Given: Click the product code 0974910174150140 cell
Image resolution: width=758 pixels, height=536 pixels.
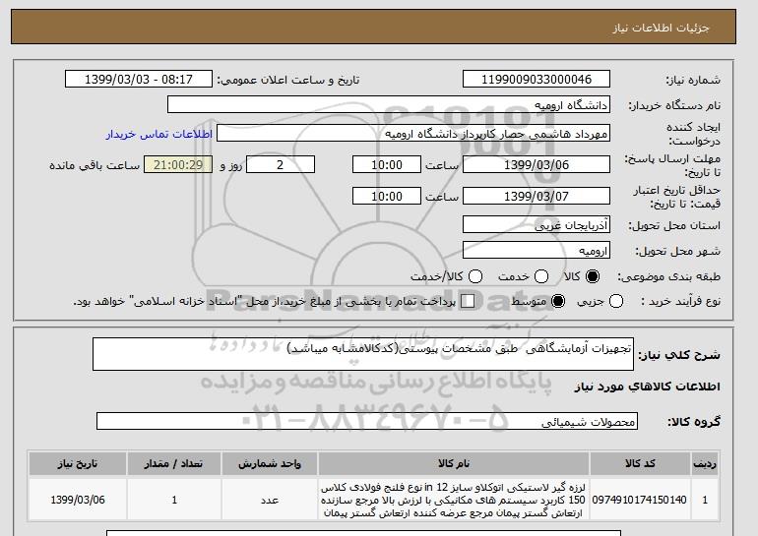Looking at the screenshot, I should click(640, 500).
